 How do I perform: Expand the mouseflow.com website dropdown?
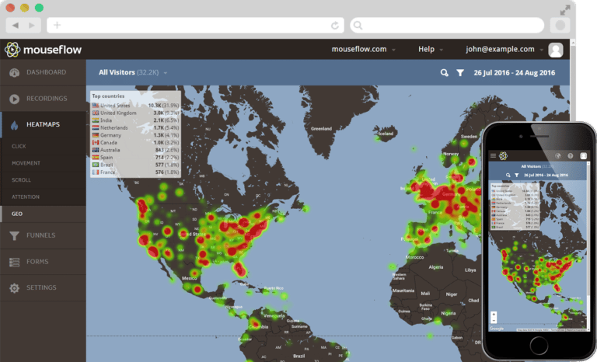(363, 50)
